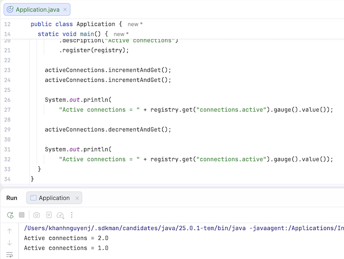Open the profiler gauge icon

(60, 215)
